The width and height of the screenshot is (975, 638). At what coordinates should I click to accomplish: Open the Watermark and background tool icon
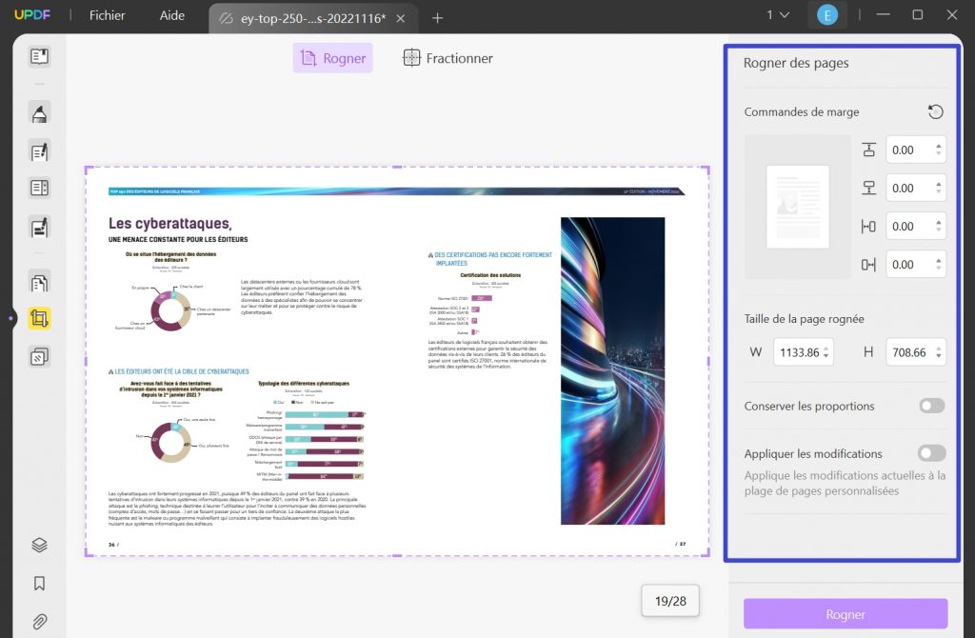point(39,357)
